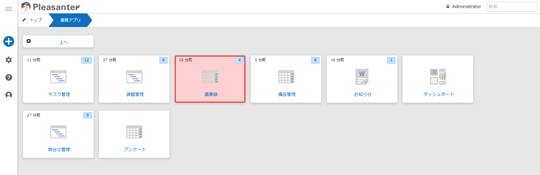Open the 備品管理 link
This screenshot has width=540, height=175.
(287, 94)
